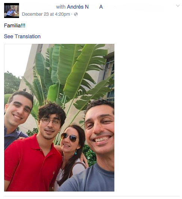Click the green shrub behind the woman
Screen dimensions: 182x199
tap(90, 156)
